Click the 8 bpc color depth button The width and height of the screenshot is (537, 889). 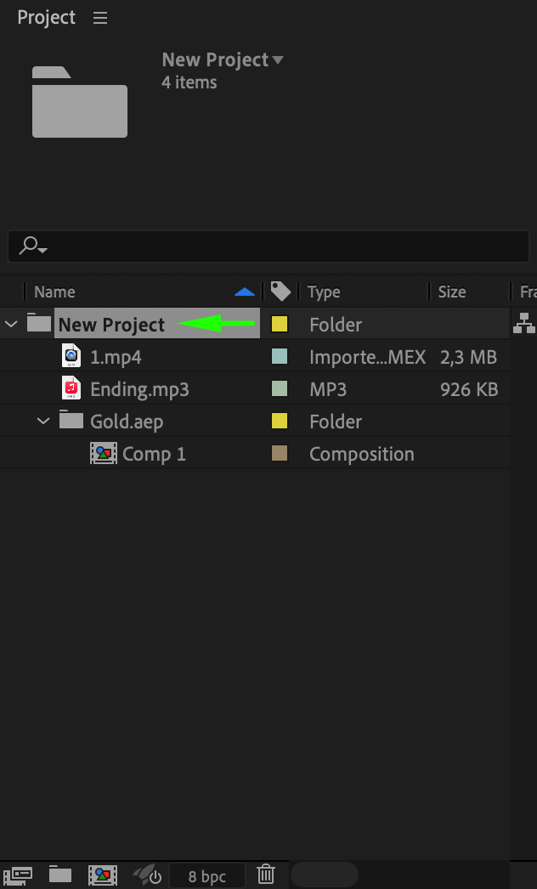(207, 875)
